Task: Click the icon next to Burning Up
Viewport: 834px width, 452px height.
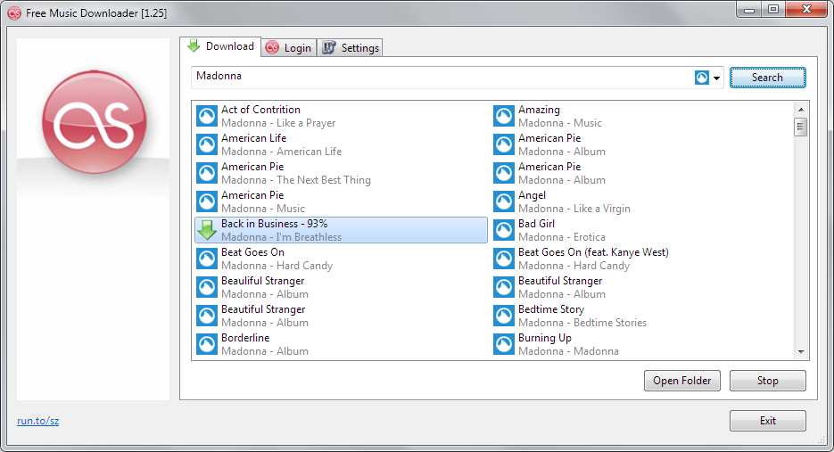Action: [x=504, y=344]
